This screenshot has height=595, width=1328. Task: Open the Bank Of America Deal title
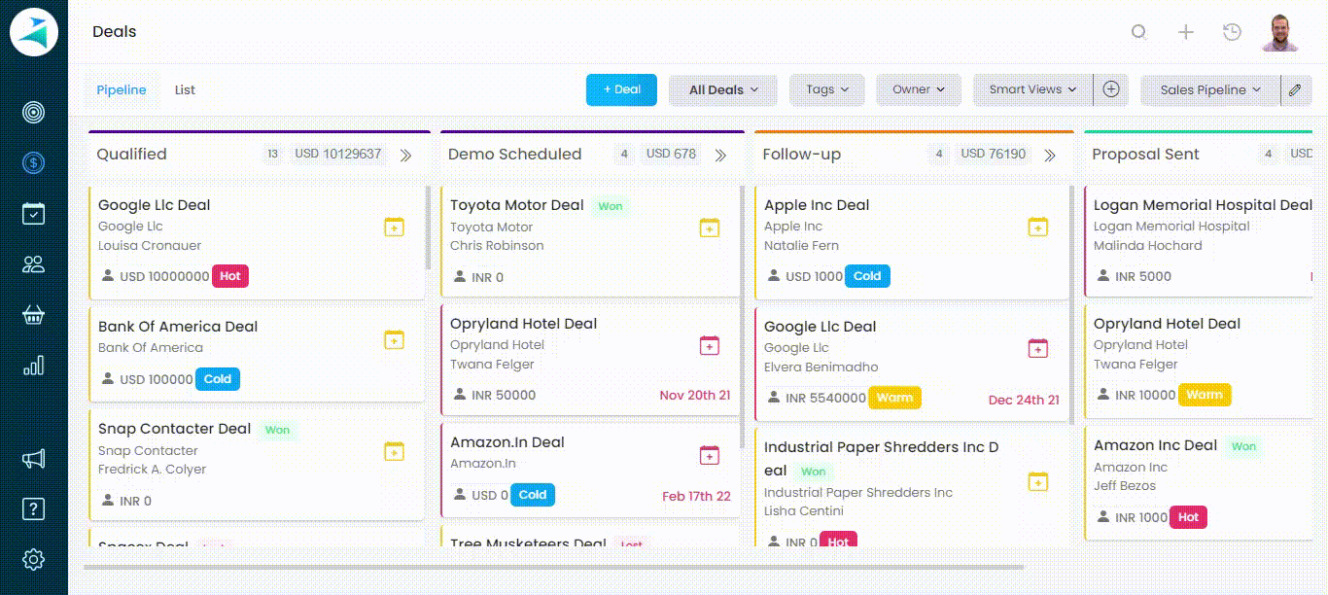tap(178, 327)
